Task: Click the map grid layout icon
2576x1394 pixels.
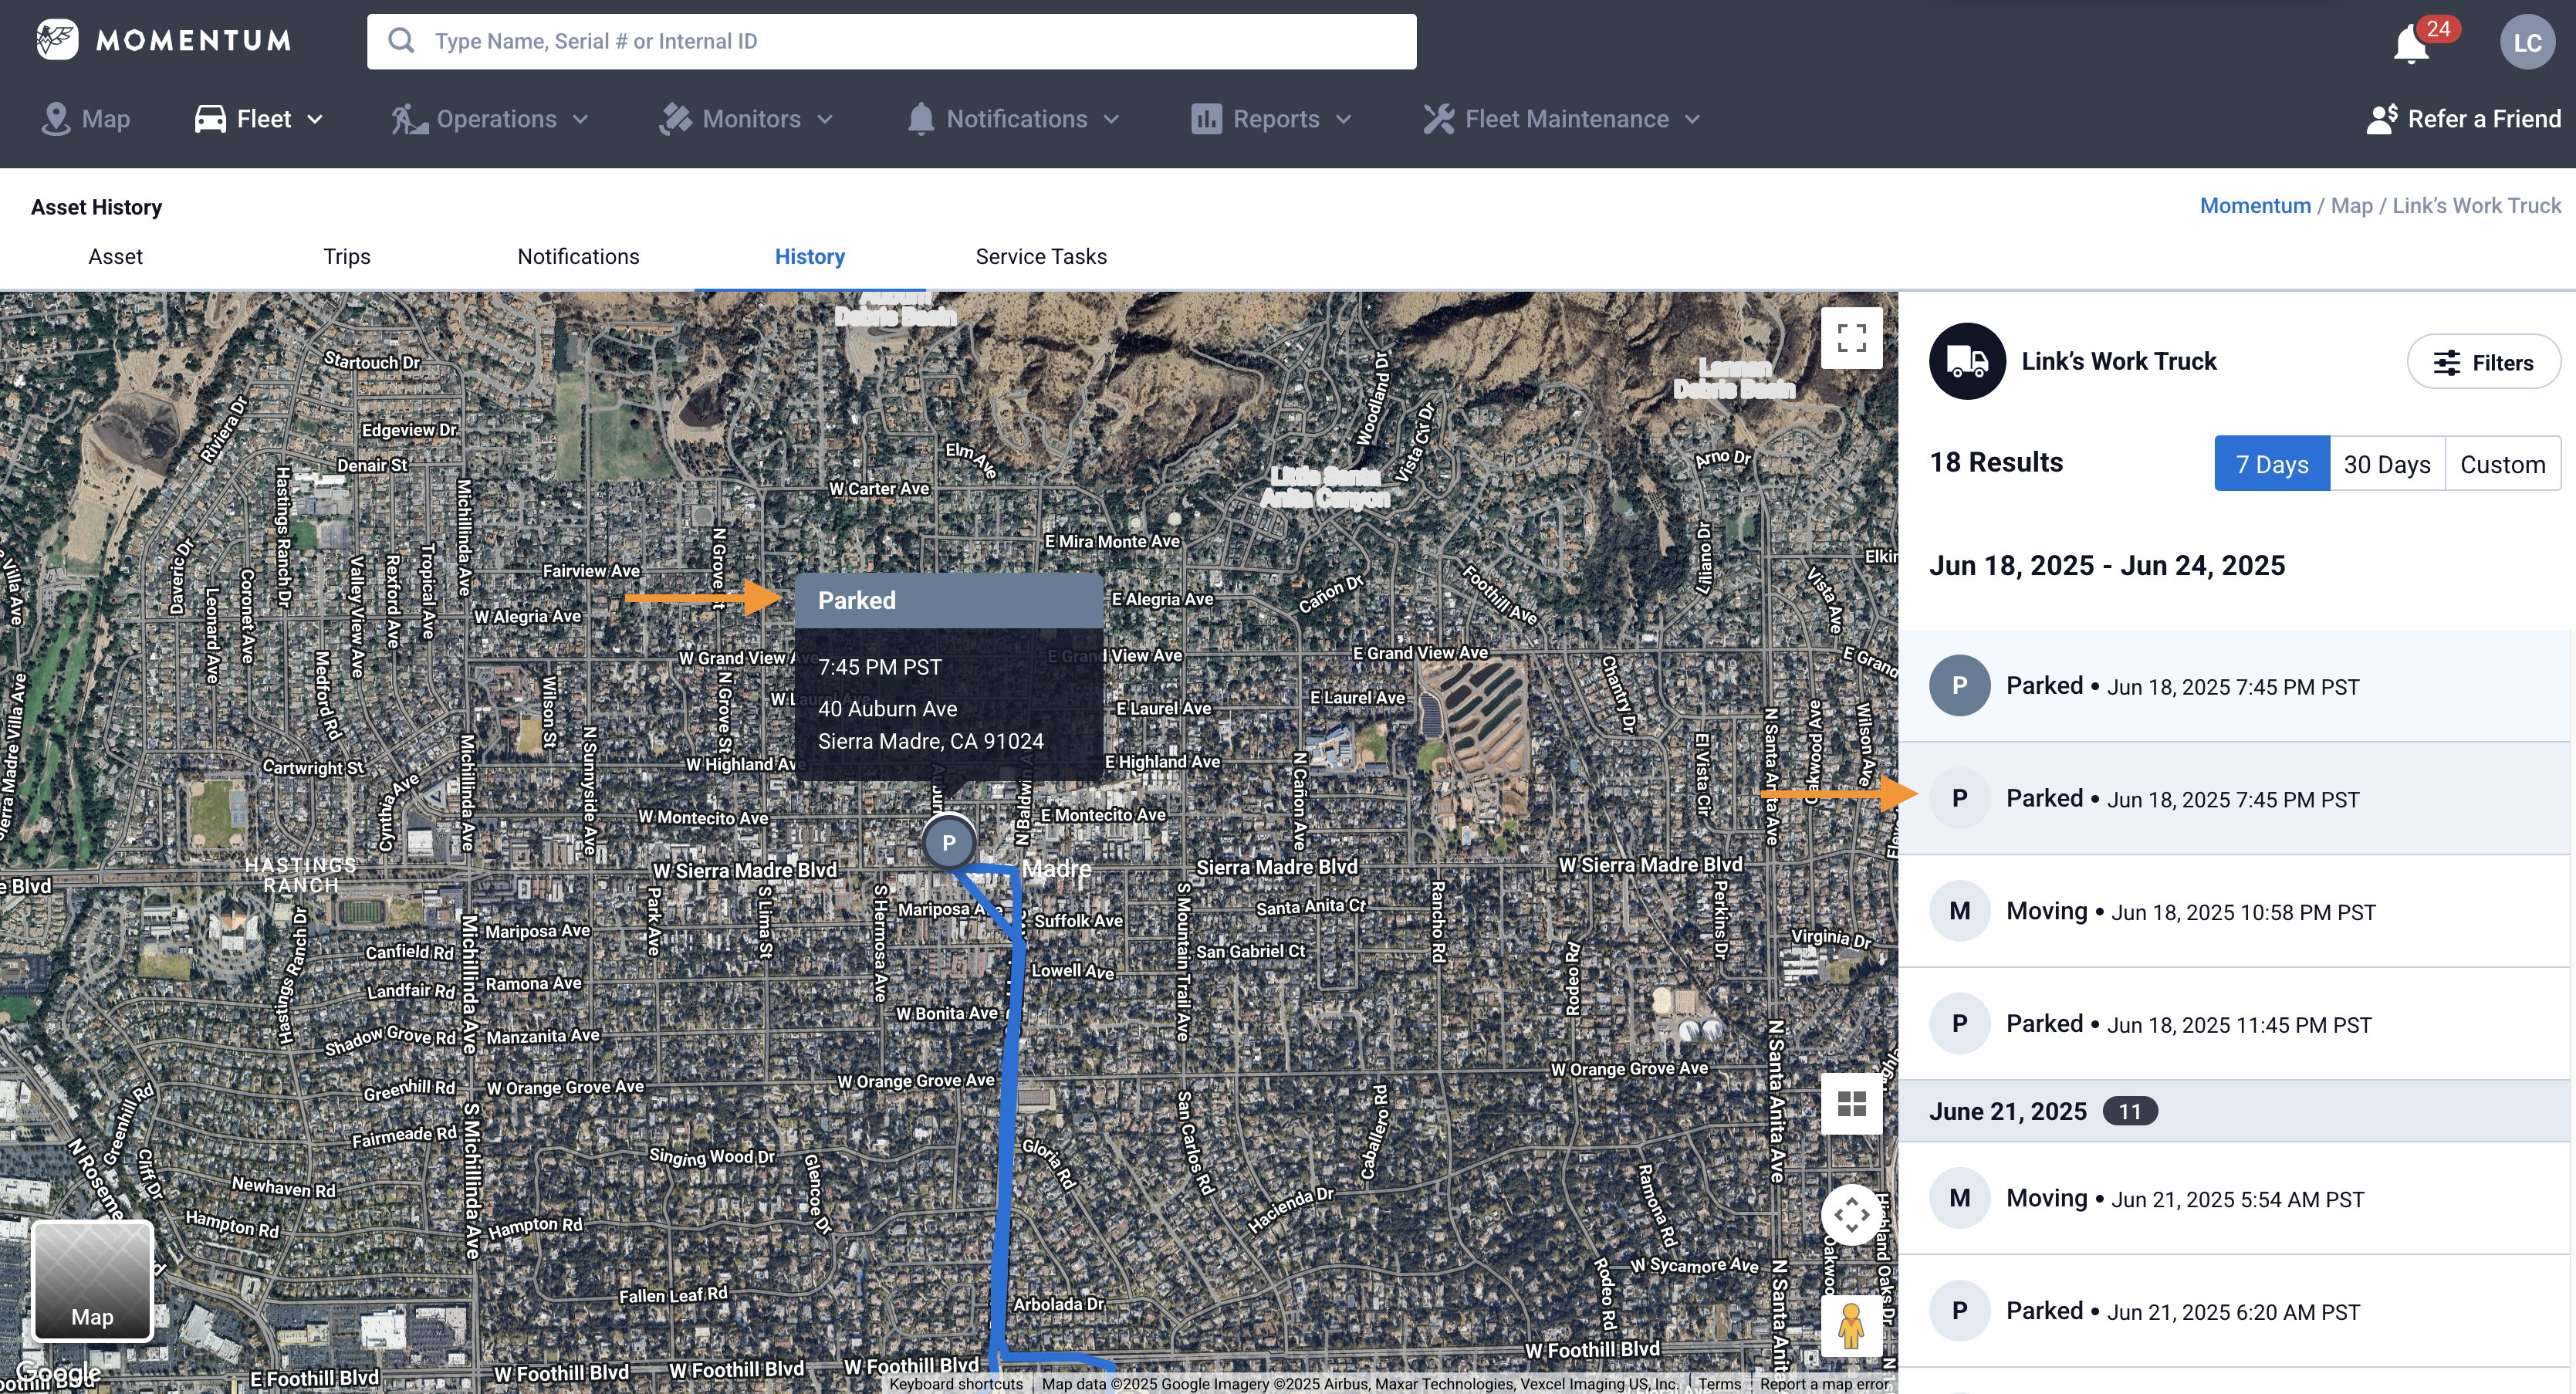Action: pyautogui.click(x=1851, y=1103)
